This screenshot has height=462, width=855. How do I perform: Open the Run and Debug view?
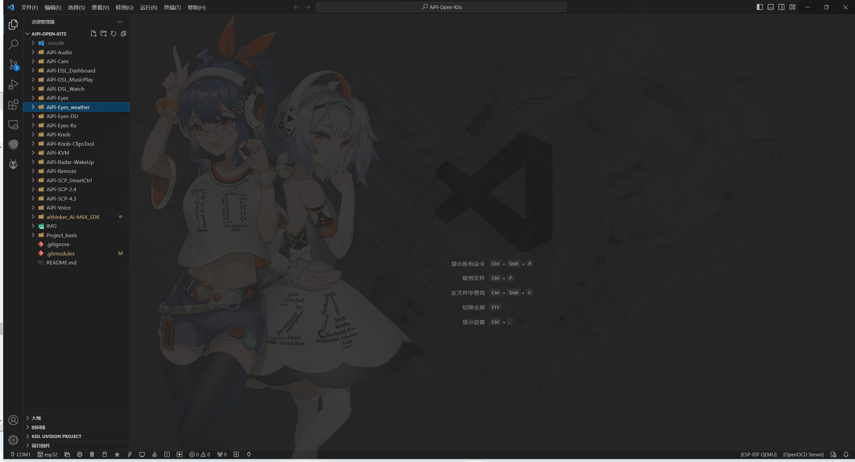13,84
